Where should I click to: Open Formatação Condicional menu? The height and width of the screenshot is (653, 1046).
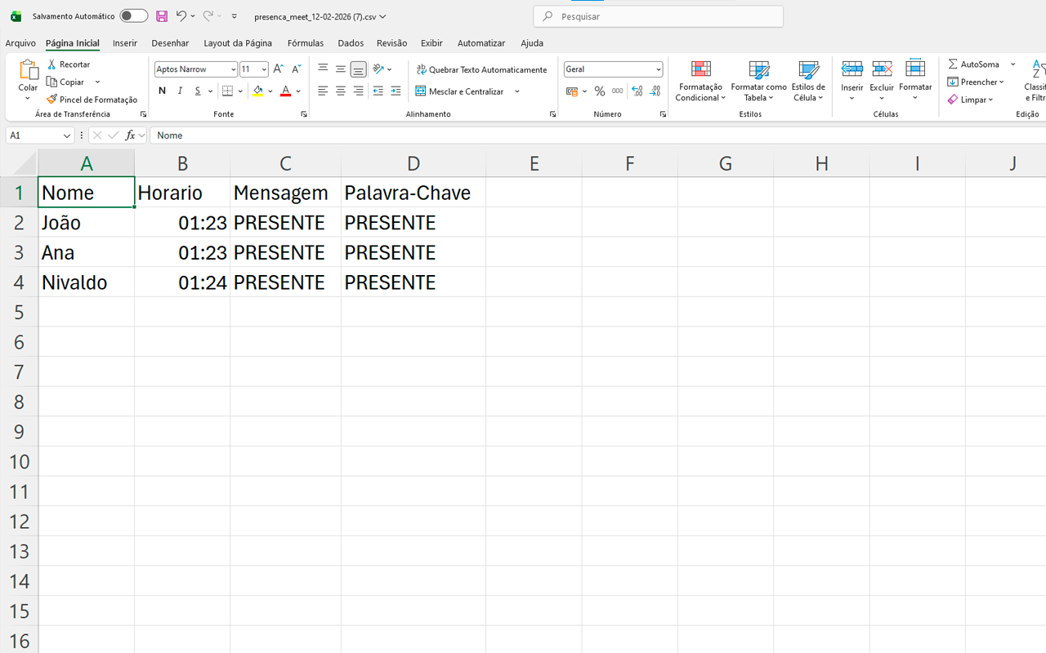(700, 81)
